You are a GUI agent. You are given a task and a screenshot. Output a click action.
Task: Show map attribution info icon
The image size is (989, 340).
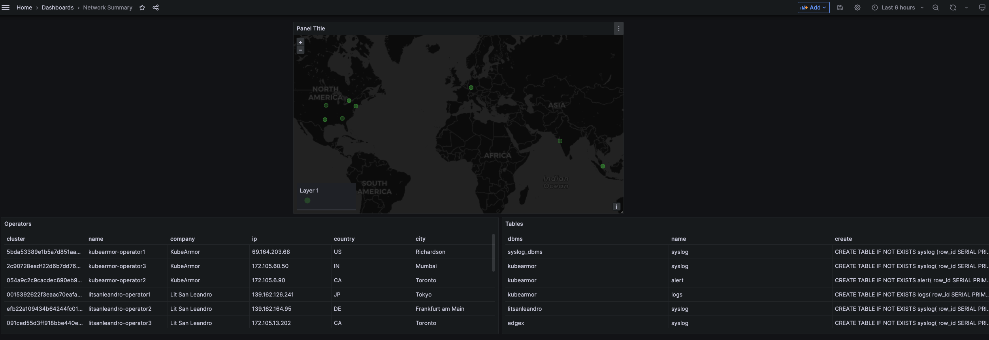616,207
